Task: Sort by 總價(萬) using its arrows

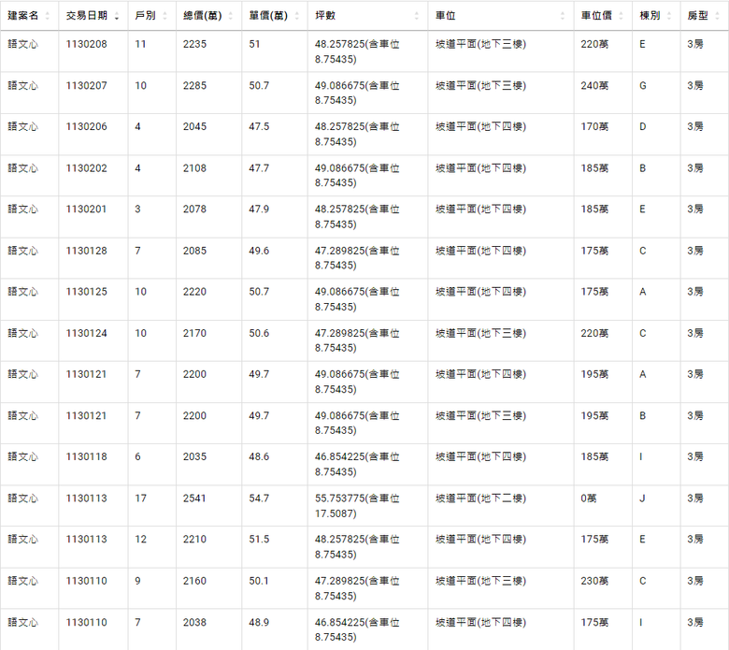Action: click(230, 16)
